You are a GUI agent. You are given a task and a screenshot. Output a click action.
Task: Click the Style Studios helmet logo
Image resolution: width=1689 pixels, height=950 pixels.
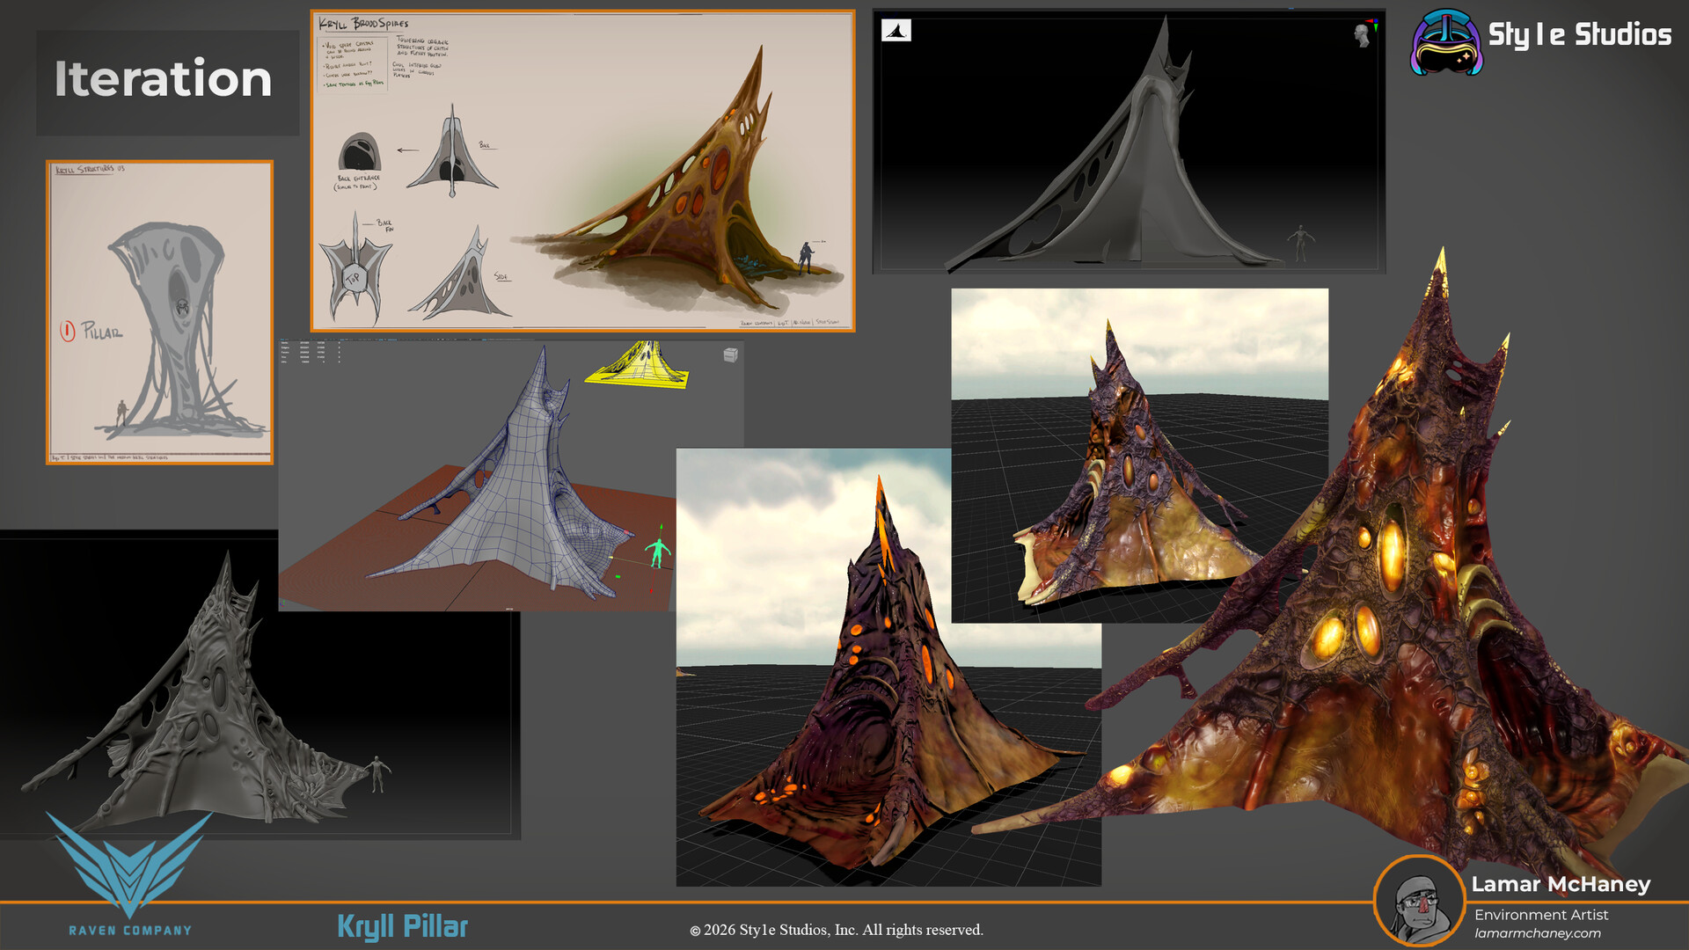click(1447, 42)
